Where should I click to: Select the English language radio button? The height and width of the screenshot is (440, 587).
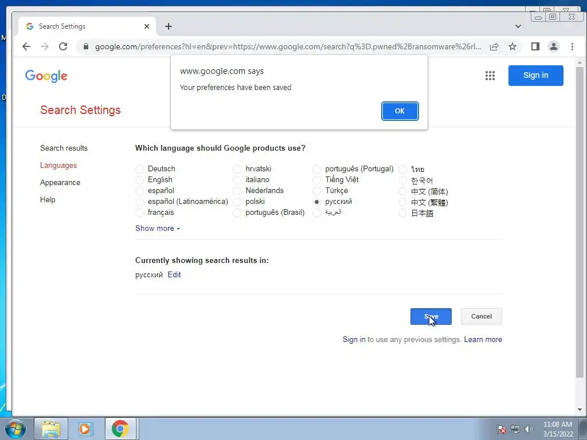click(x=140, y=180)
